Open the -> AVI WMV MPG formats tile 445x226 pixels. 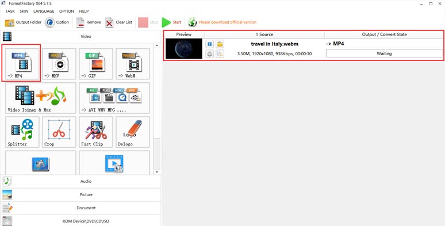tap(114, 98)
